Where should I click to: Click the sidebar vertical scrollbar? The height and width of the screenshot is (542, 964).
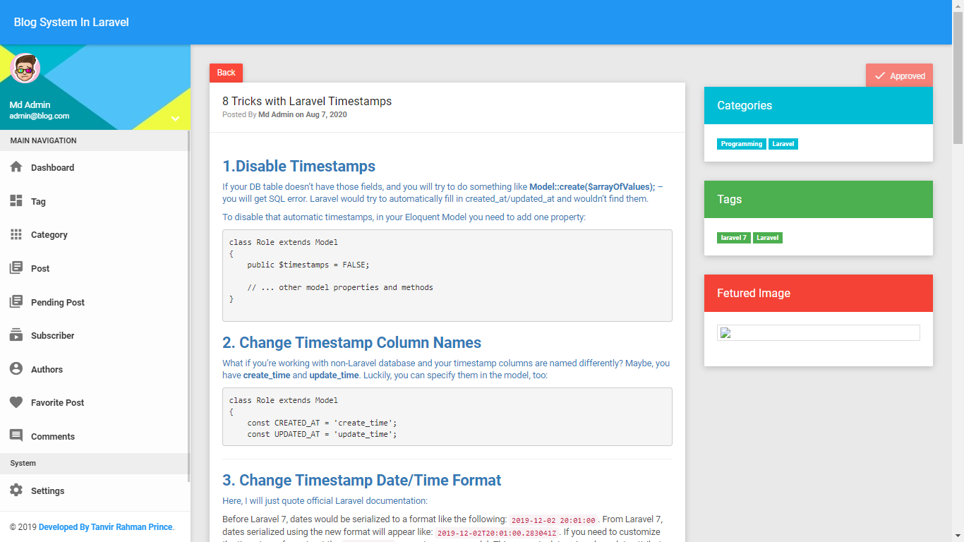point(188,306)
